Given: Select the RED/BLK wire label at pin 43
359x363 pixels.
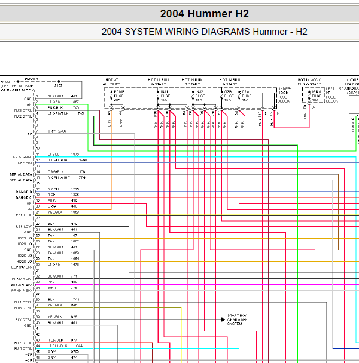Looking at the screenshot, I should 56,340.
